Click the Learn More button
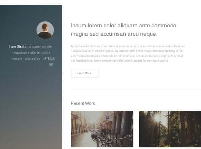 tap(85, 73)
